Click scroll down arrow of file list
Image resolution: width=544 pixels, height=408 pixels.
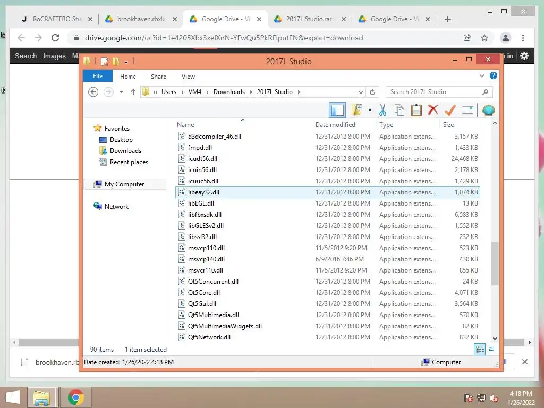[x=495, y=338]
